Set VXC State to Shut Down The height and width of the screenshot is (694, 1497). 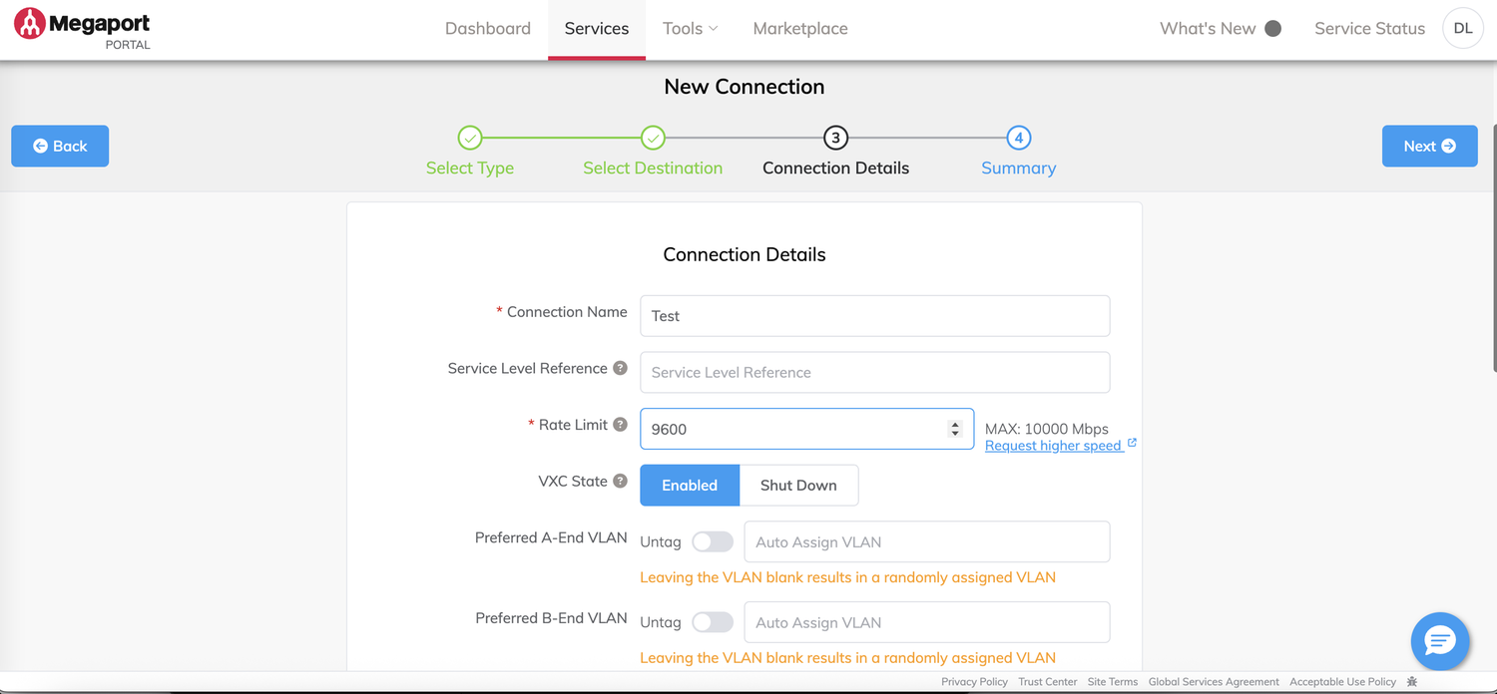(798, 486)
